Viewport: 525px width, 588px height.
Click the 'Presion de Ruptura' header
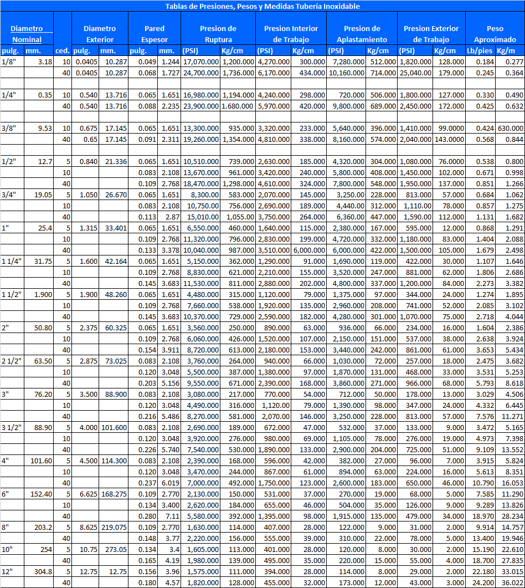tap(218, 34)
